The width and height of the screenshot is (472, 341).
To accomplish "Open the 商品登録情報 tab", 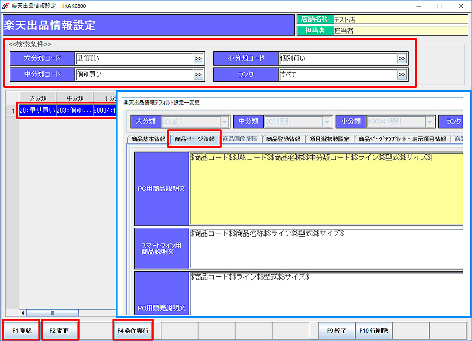I will (x=283, y=139).
